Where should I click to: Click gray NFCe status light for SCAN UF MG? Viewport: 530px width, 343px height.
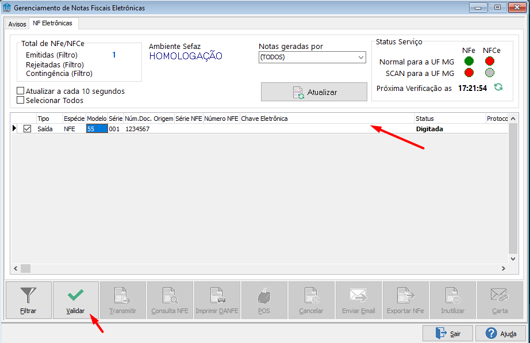(489, 73)
